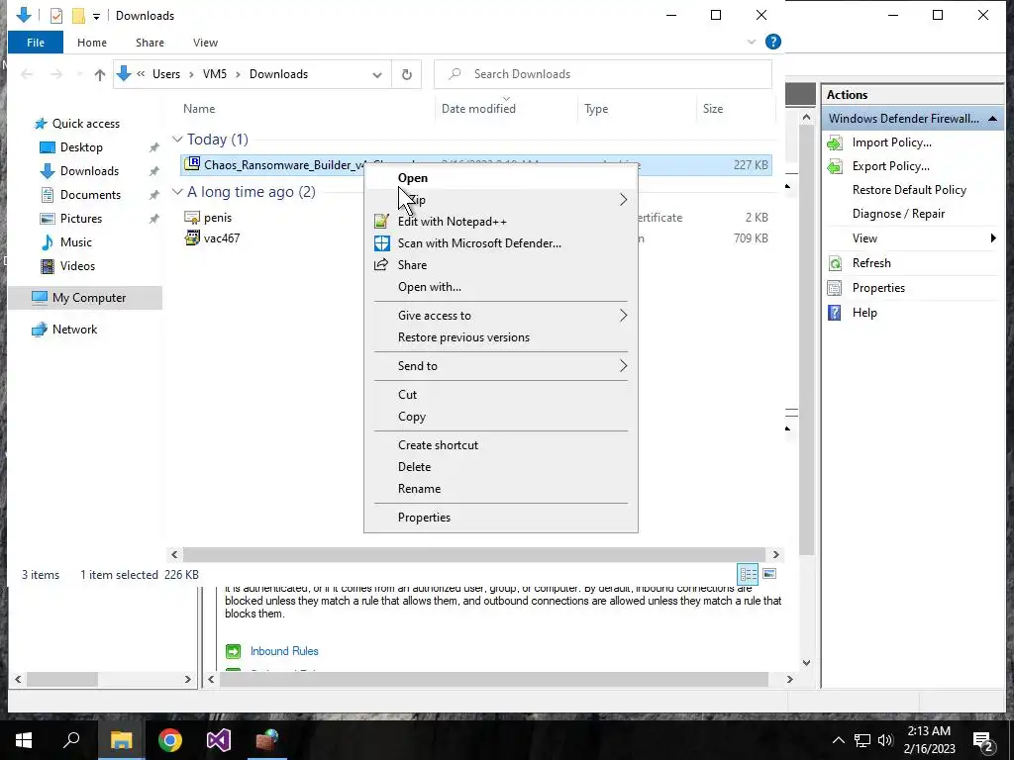The width and height of the screenshot is (1014, 760).
Task: Open the Inbound Rules link
Action: pos(284,651)
